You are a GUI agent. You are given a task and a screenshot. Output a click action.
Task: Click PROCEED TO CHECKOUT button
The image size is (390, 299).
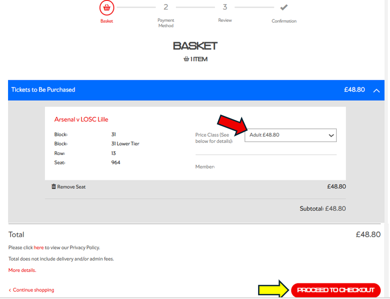[336, 290]
